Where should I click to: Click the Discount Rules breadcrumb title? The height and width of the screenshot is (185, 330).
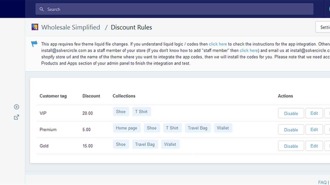point(131,27)
